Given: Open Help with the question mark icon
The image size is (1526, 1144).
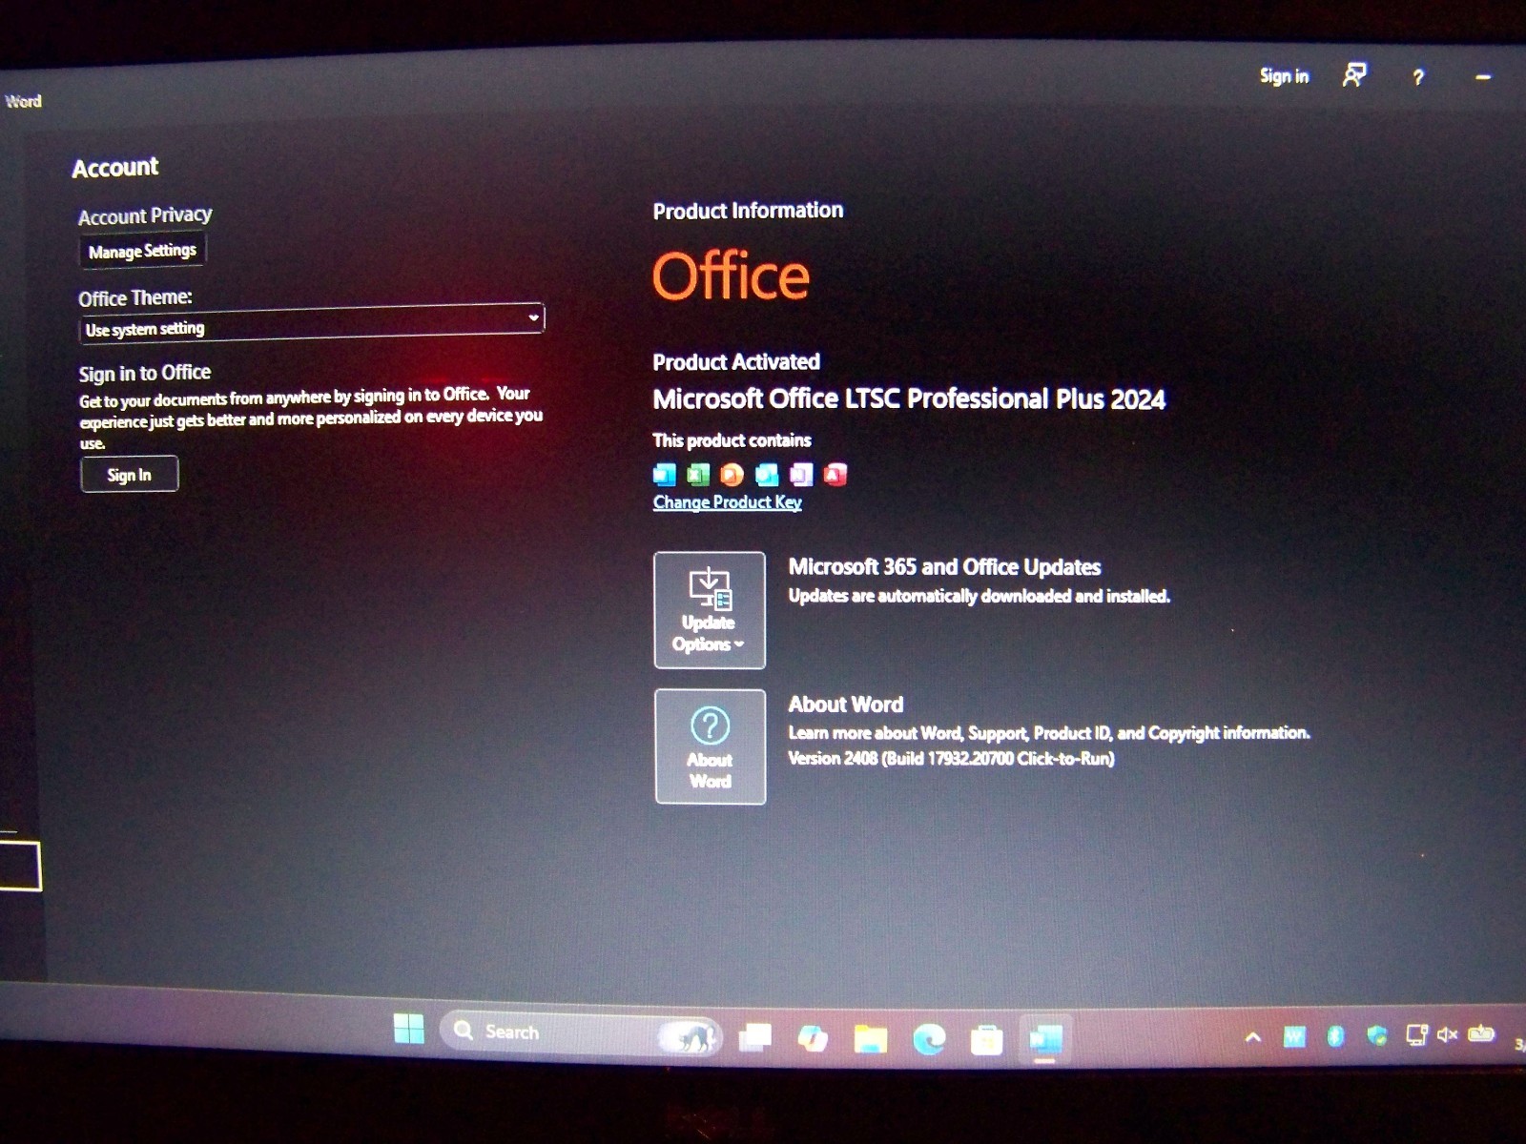Looking at the screenshot, I should pyautogui.click(x=1418, y=77).
